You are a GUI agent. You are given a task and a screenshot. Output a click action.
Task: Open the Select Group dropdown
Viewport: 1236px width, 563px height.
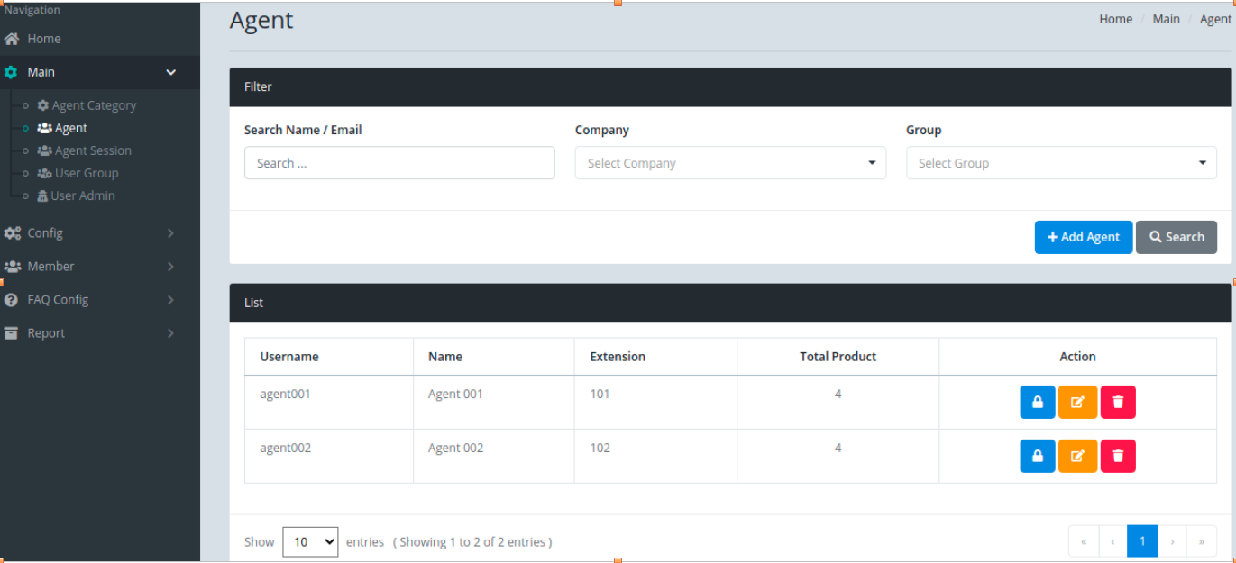1061,163
